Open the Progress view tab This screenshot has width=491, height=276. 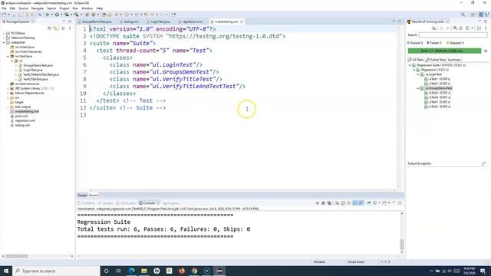coord(170,203)
